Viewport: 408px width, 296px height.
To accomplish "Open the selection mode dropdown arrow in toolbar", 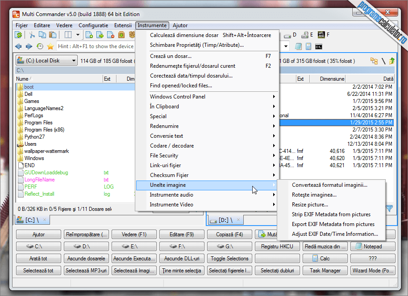I will (x=78, y=35).
